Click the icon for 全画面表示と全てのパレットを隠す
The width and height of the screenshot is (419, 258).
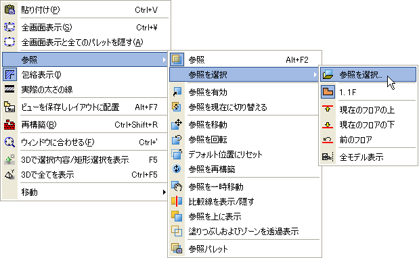[9, 42]
